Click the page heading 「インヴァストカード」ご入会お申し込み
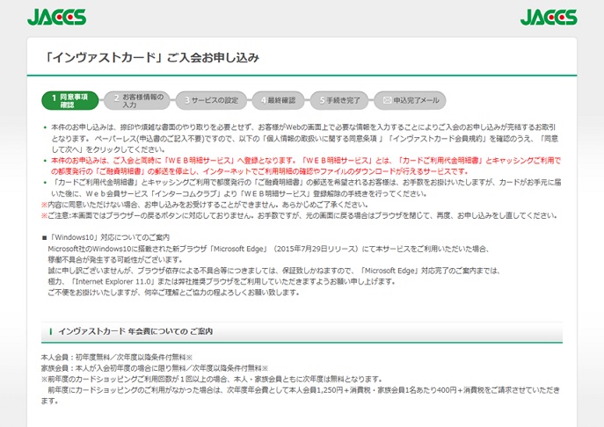 [x=150, y=57]
